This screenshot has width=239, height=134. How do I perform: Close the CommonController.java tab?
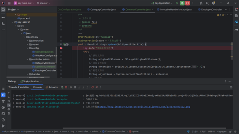[x=153, y=10]
